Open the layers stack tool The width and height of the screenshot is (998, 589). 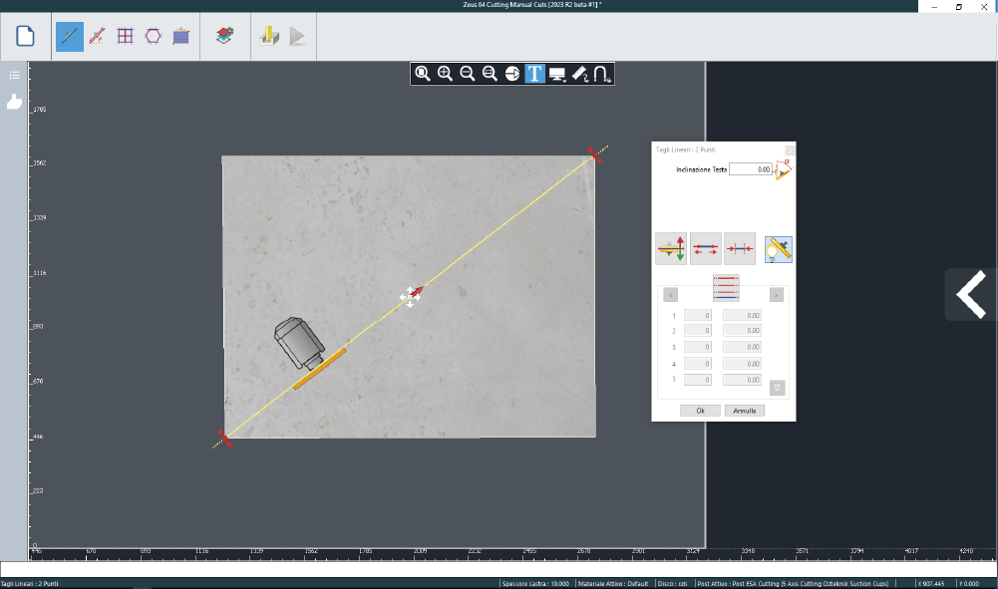pyautogui.click(x=225, y=37)
